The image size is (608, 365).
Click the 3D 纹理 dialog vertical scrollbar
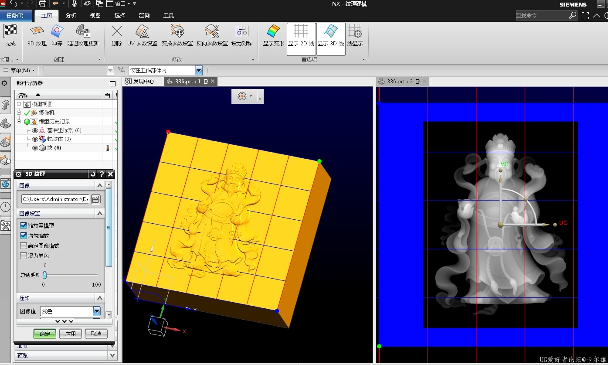pyautogui.click(x=109, y=227)
